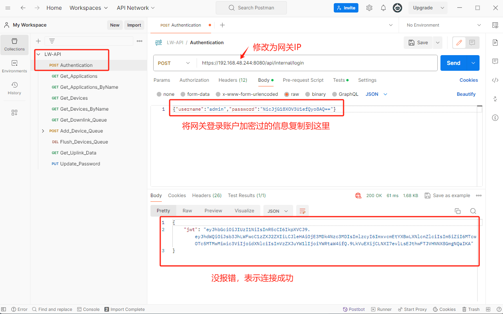Open the hamburger menu icon

[8, 8]
